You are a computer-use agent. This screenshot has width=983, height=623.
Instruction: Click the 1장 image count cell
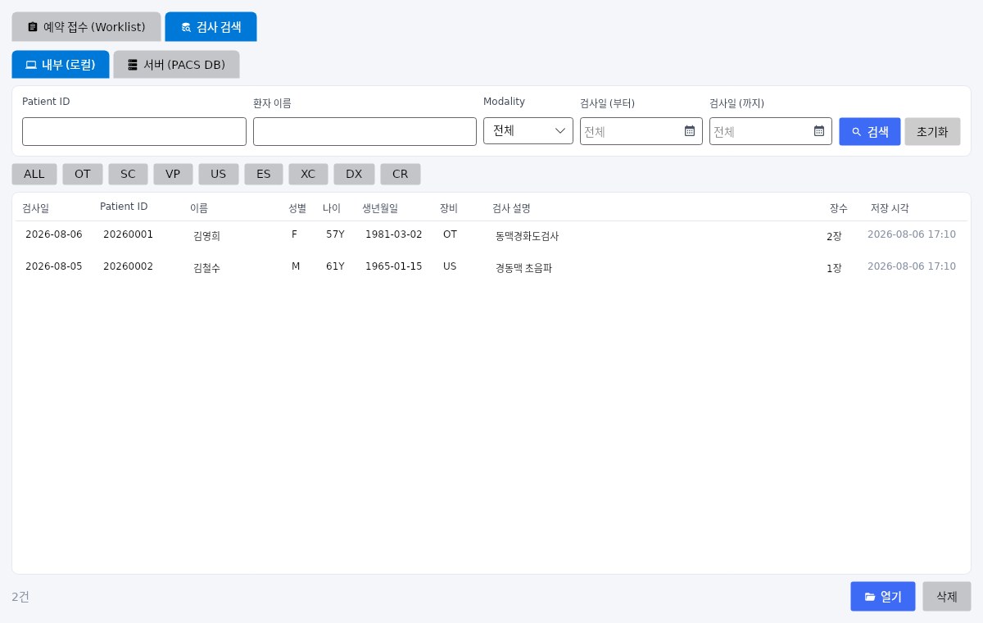coord(834,268)
